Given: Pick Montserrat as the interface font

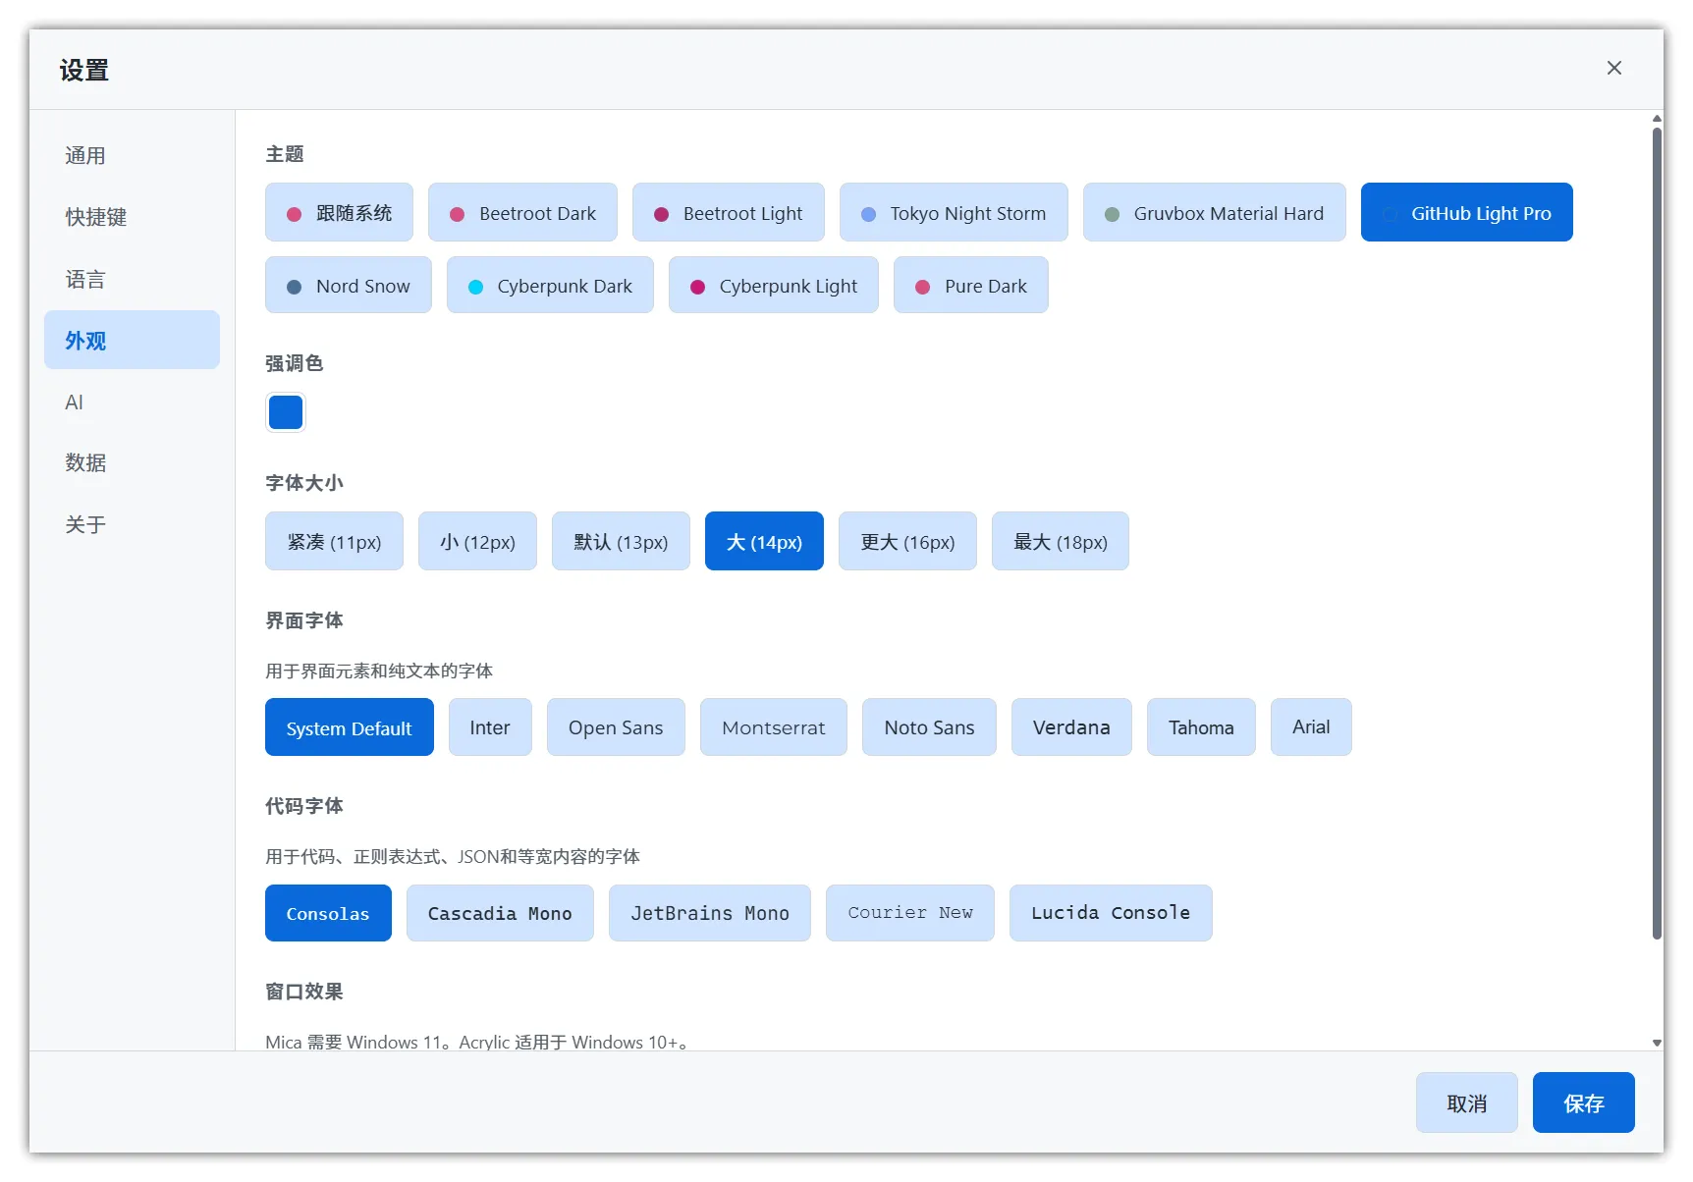Looking at the screenshot, I should (773, 727).
